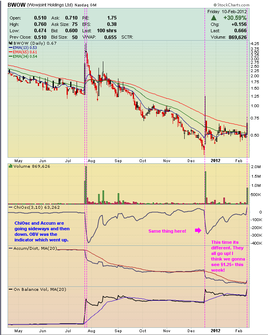
Task: Click the header Volume value 869,626
Action: (238, 37)
